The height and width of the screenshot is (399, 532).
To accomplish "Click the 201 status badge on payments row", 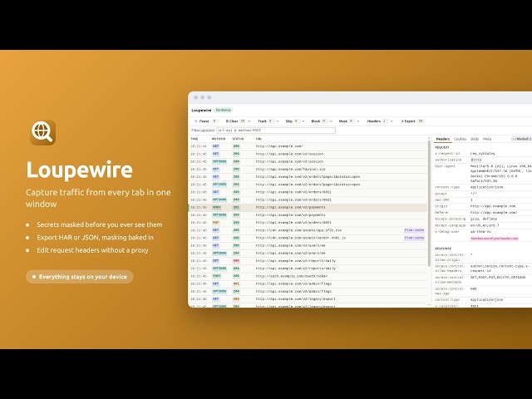I will (236, 207).
